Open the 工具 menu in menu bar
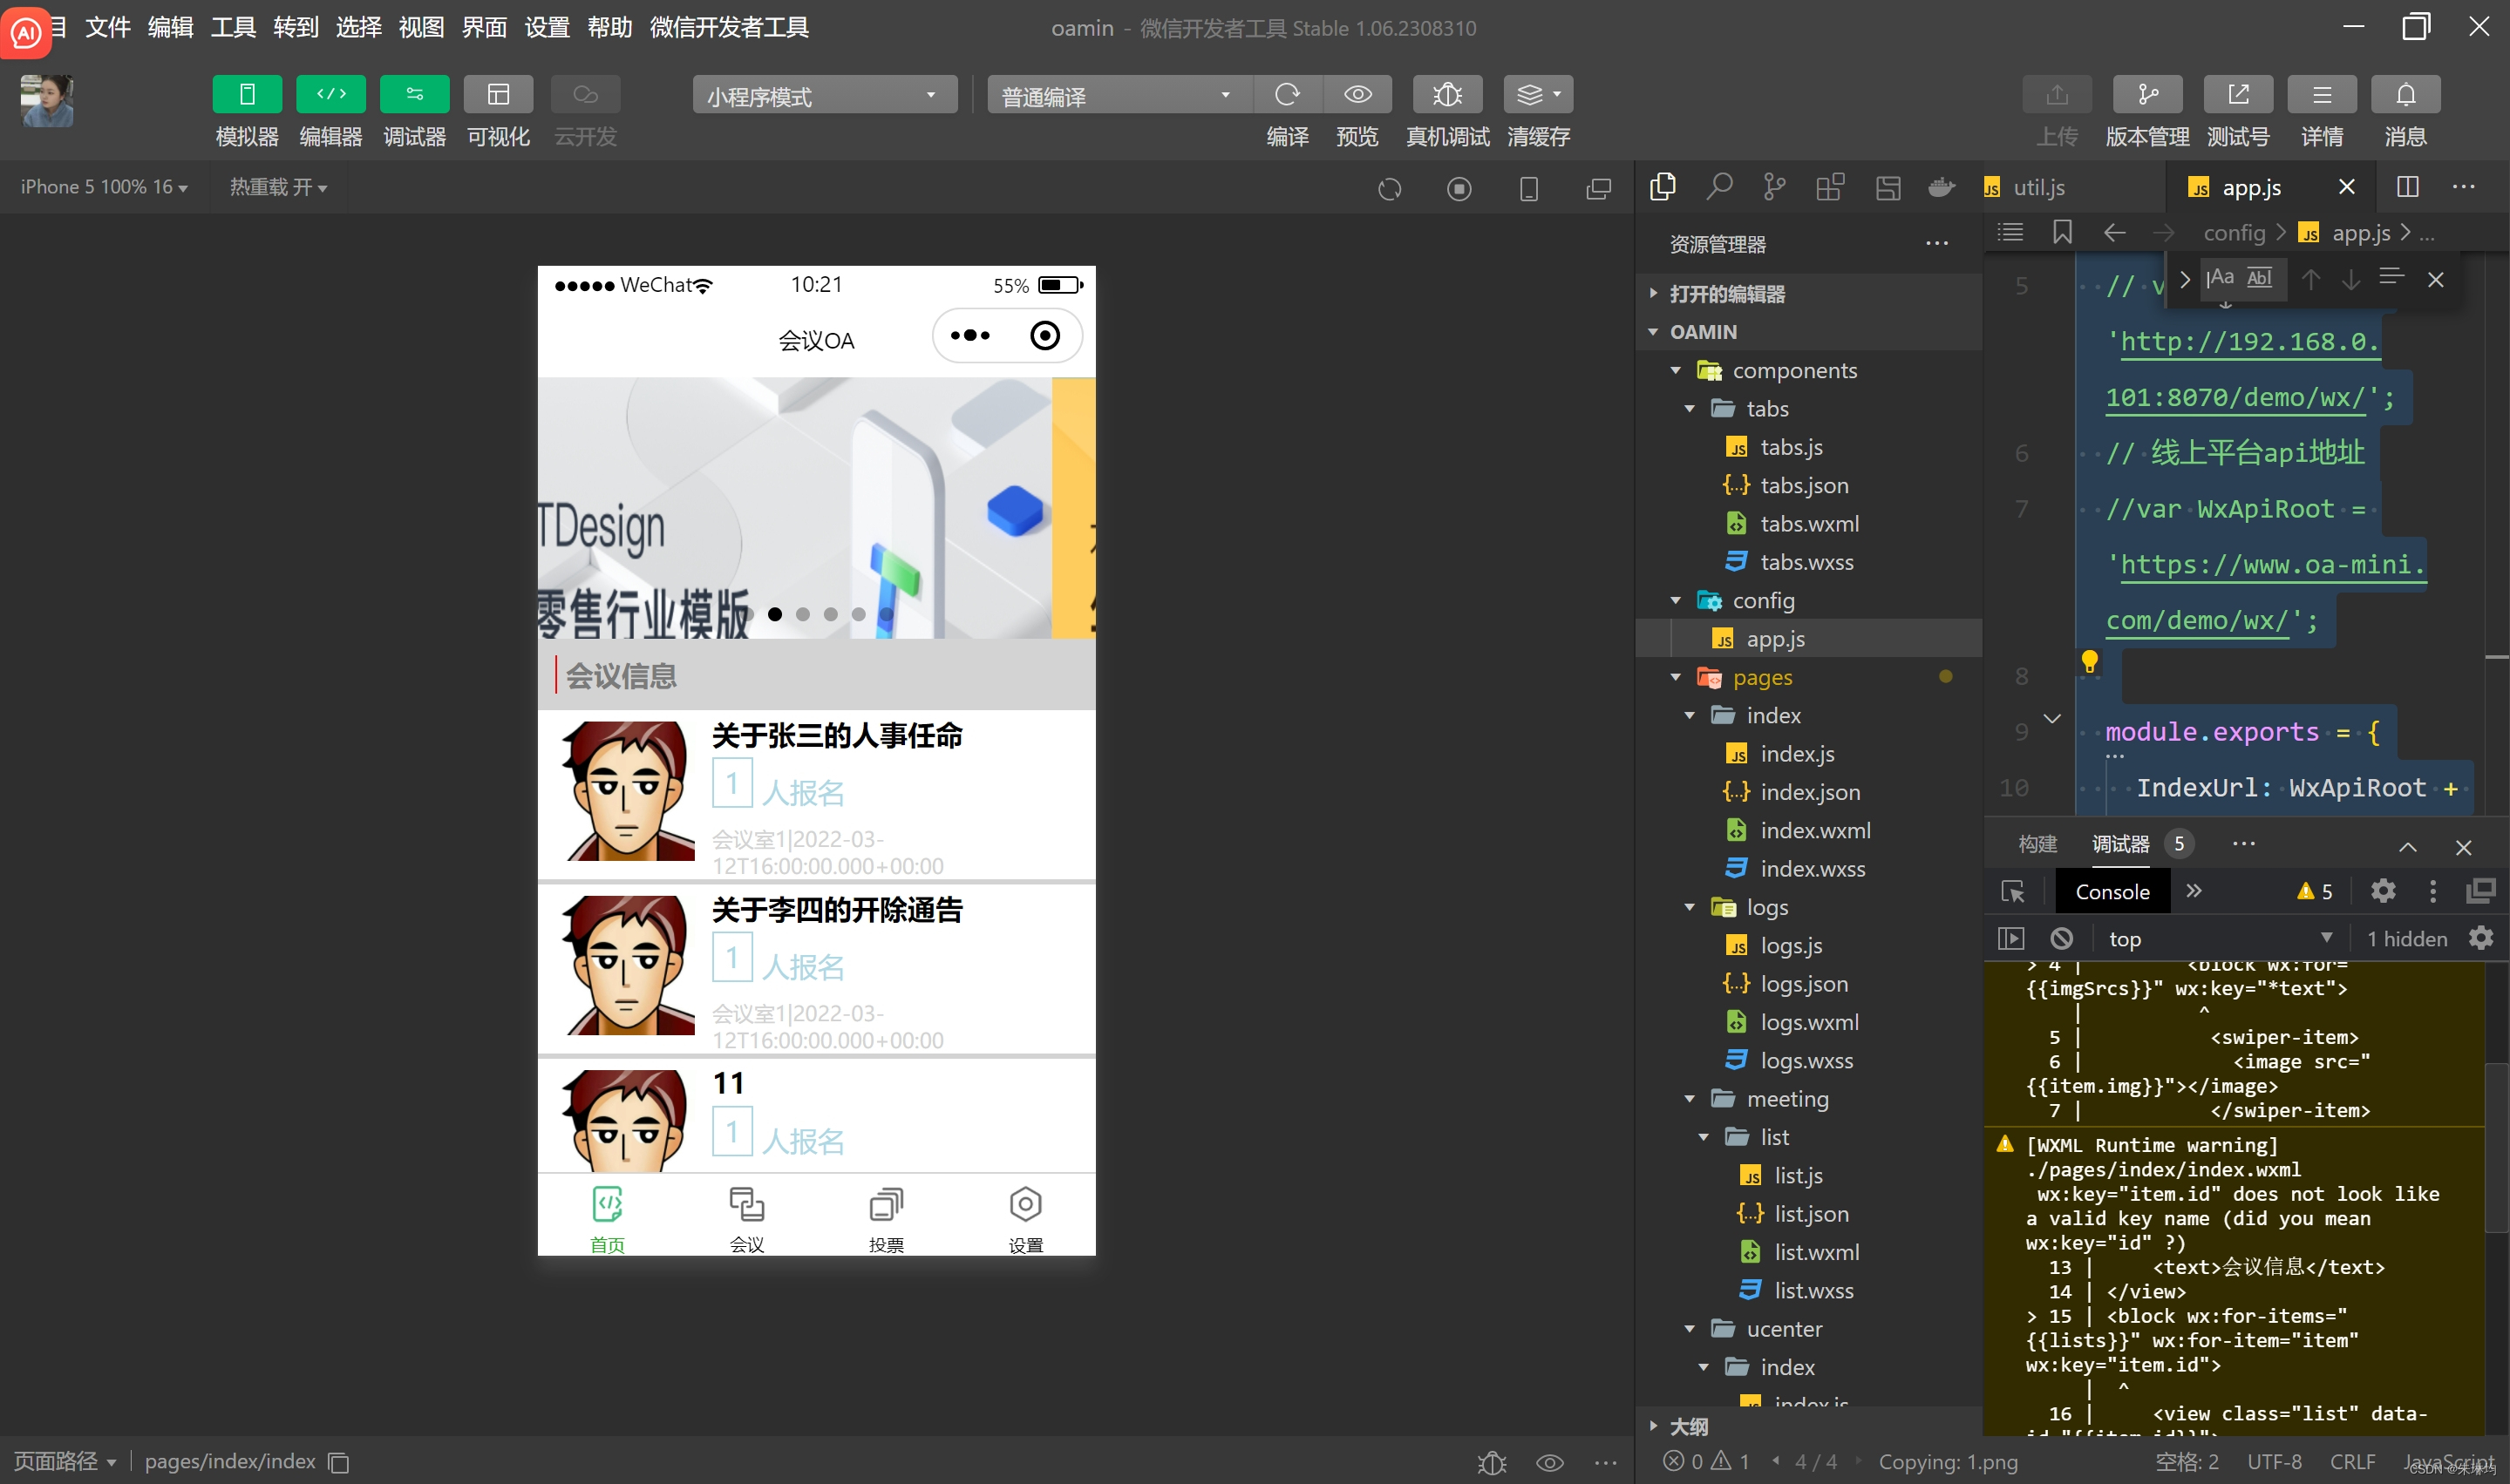Image resolution: width=2510 pixels, height=1484 pixels. coord(233,27)
